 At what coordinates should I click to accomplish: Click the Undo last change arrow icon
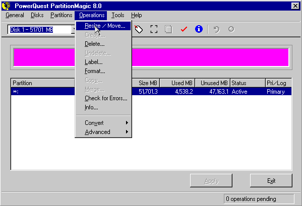coord(216,29)
